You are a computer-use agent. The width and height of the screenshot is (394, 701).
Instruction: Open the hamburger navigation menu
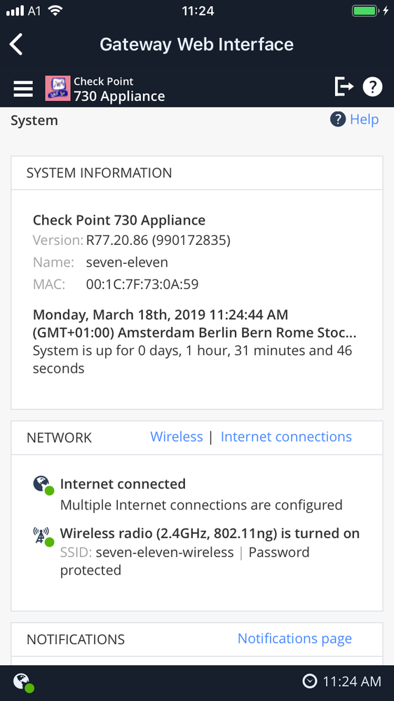pyautogui.click(x=23, y=88)
